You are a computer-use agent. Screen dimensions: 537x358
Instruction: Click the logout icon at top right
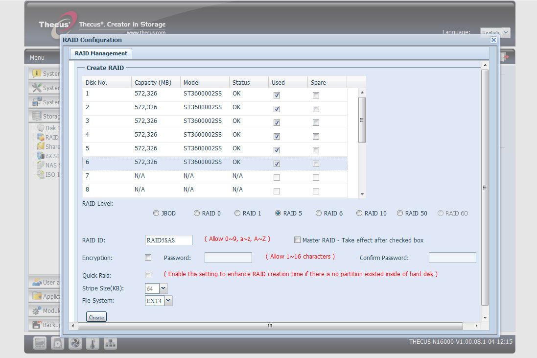[505, 57]
